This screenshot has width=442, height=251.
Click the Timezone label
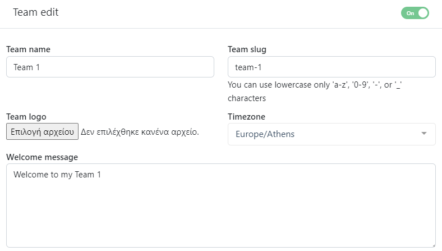(x=246, y=117)
